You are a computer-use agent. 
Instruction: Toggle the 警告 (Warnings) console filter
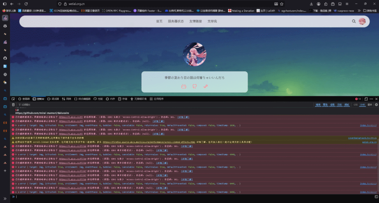[325, 105]
